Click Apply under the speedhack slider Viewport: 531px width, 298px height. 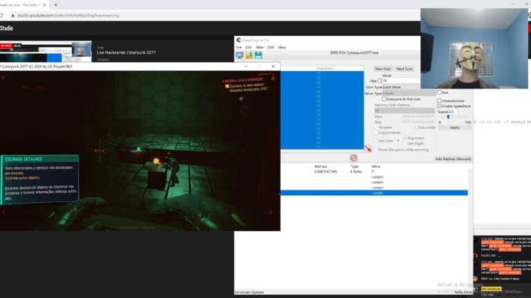coord(455,128)
